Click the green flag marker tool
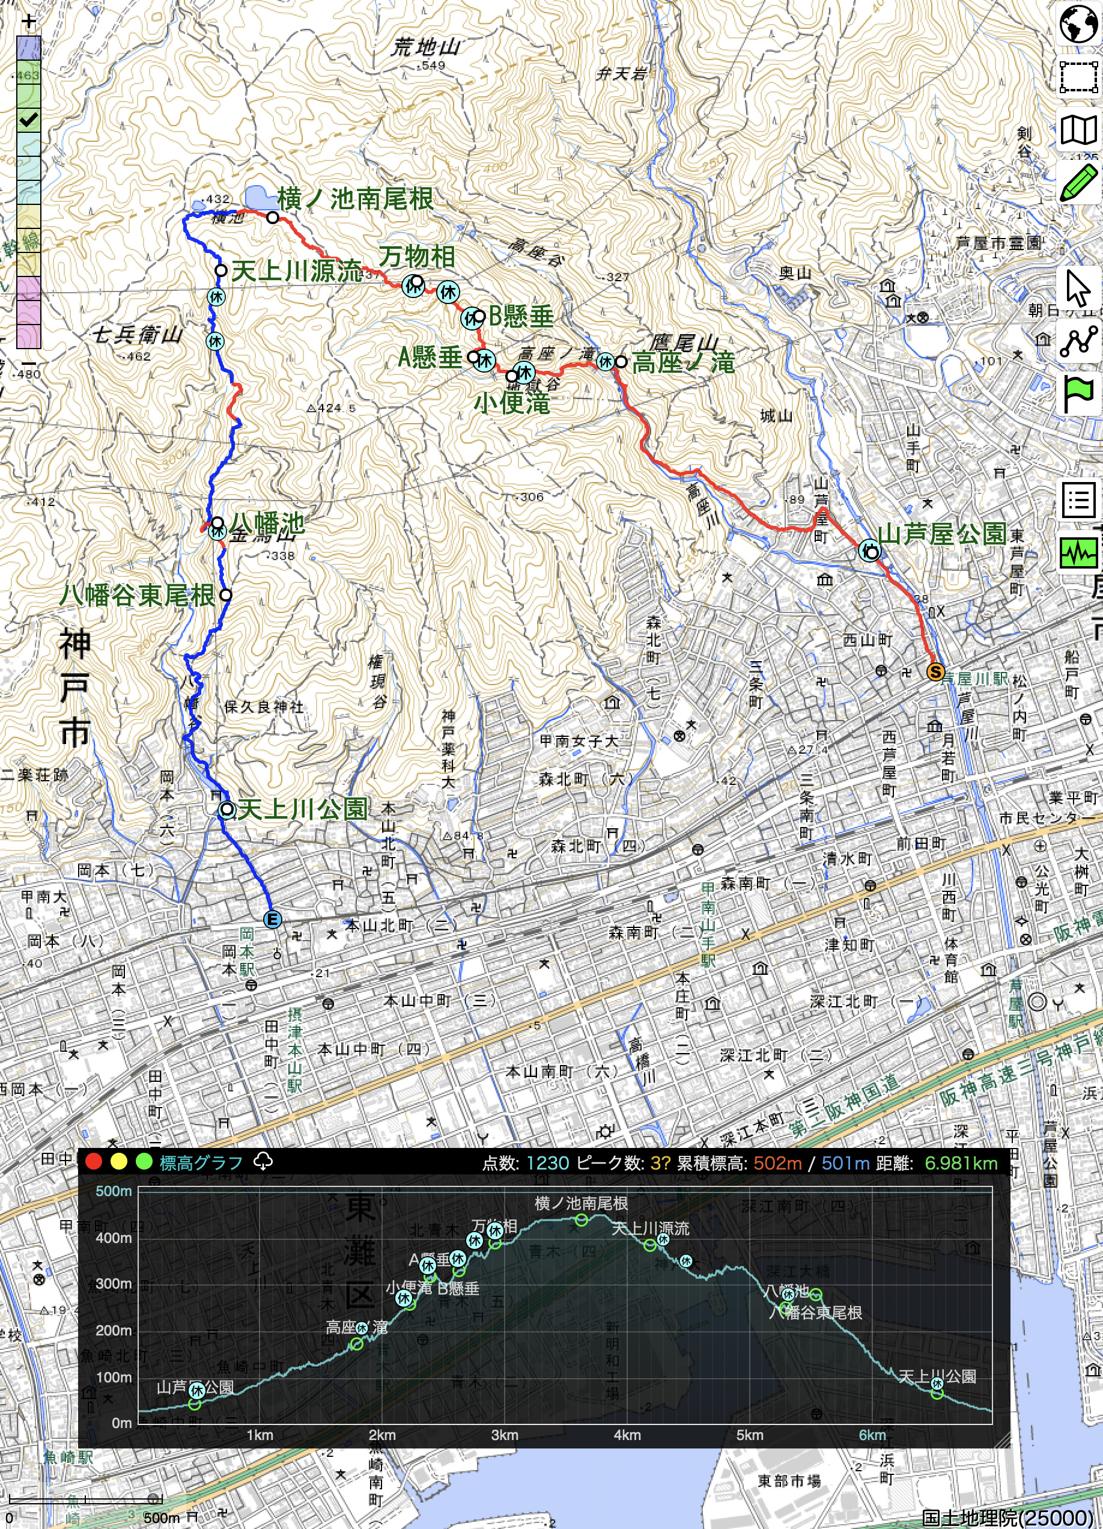This screenshot has width=1103, height=1529. tap(1078, 394)
